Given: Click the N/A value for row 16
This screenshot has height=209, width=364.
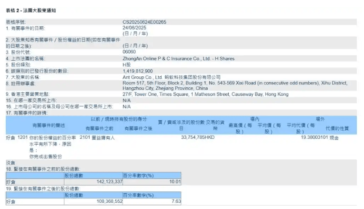Looking at the screenshot, I should [127, 107].
